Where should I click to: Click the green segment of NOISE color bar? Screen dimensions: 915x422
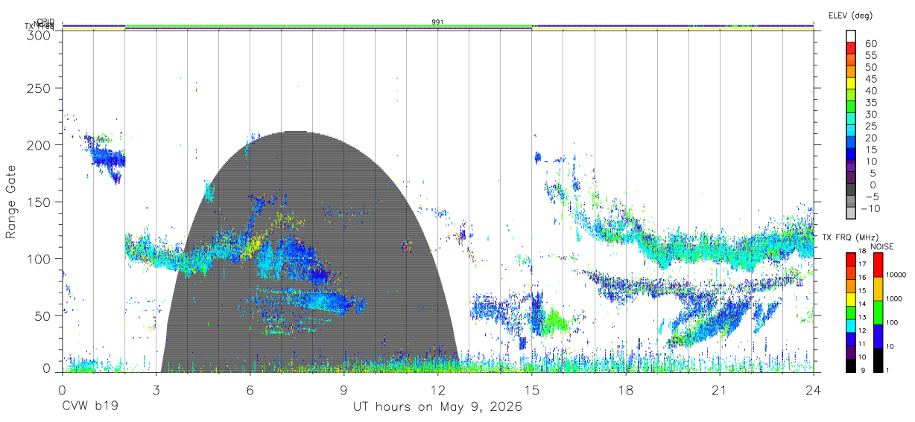click(878, 313)
